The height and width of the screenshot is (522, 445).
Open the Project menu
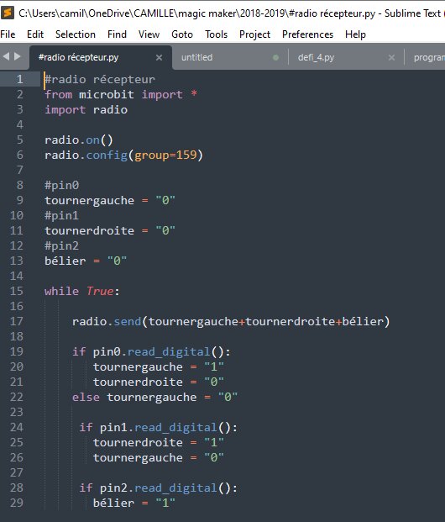[254, 34]
